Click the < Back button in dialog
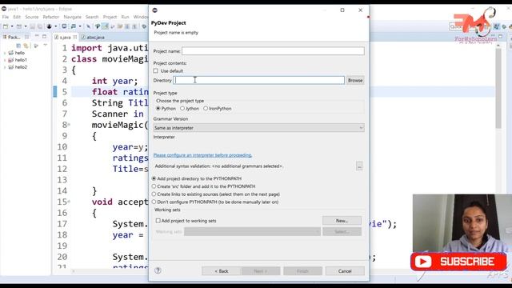The width and height of the screenshot is (512, 288). point(222,271)
